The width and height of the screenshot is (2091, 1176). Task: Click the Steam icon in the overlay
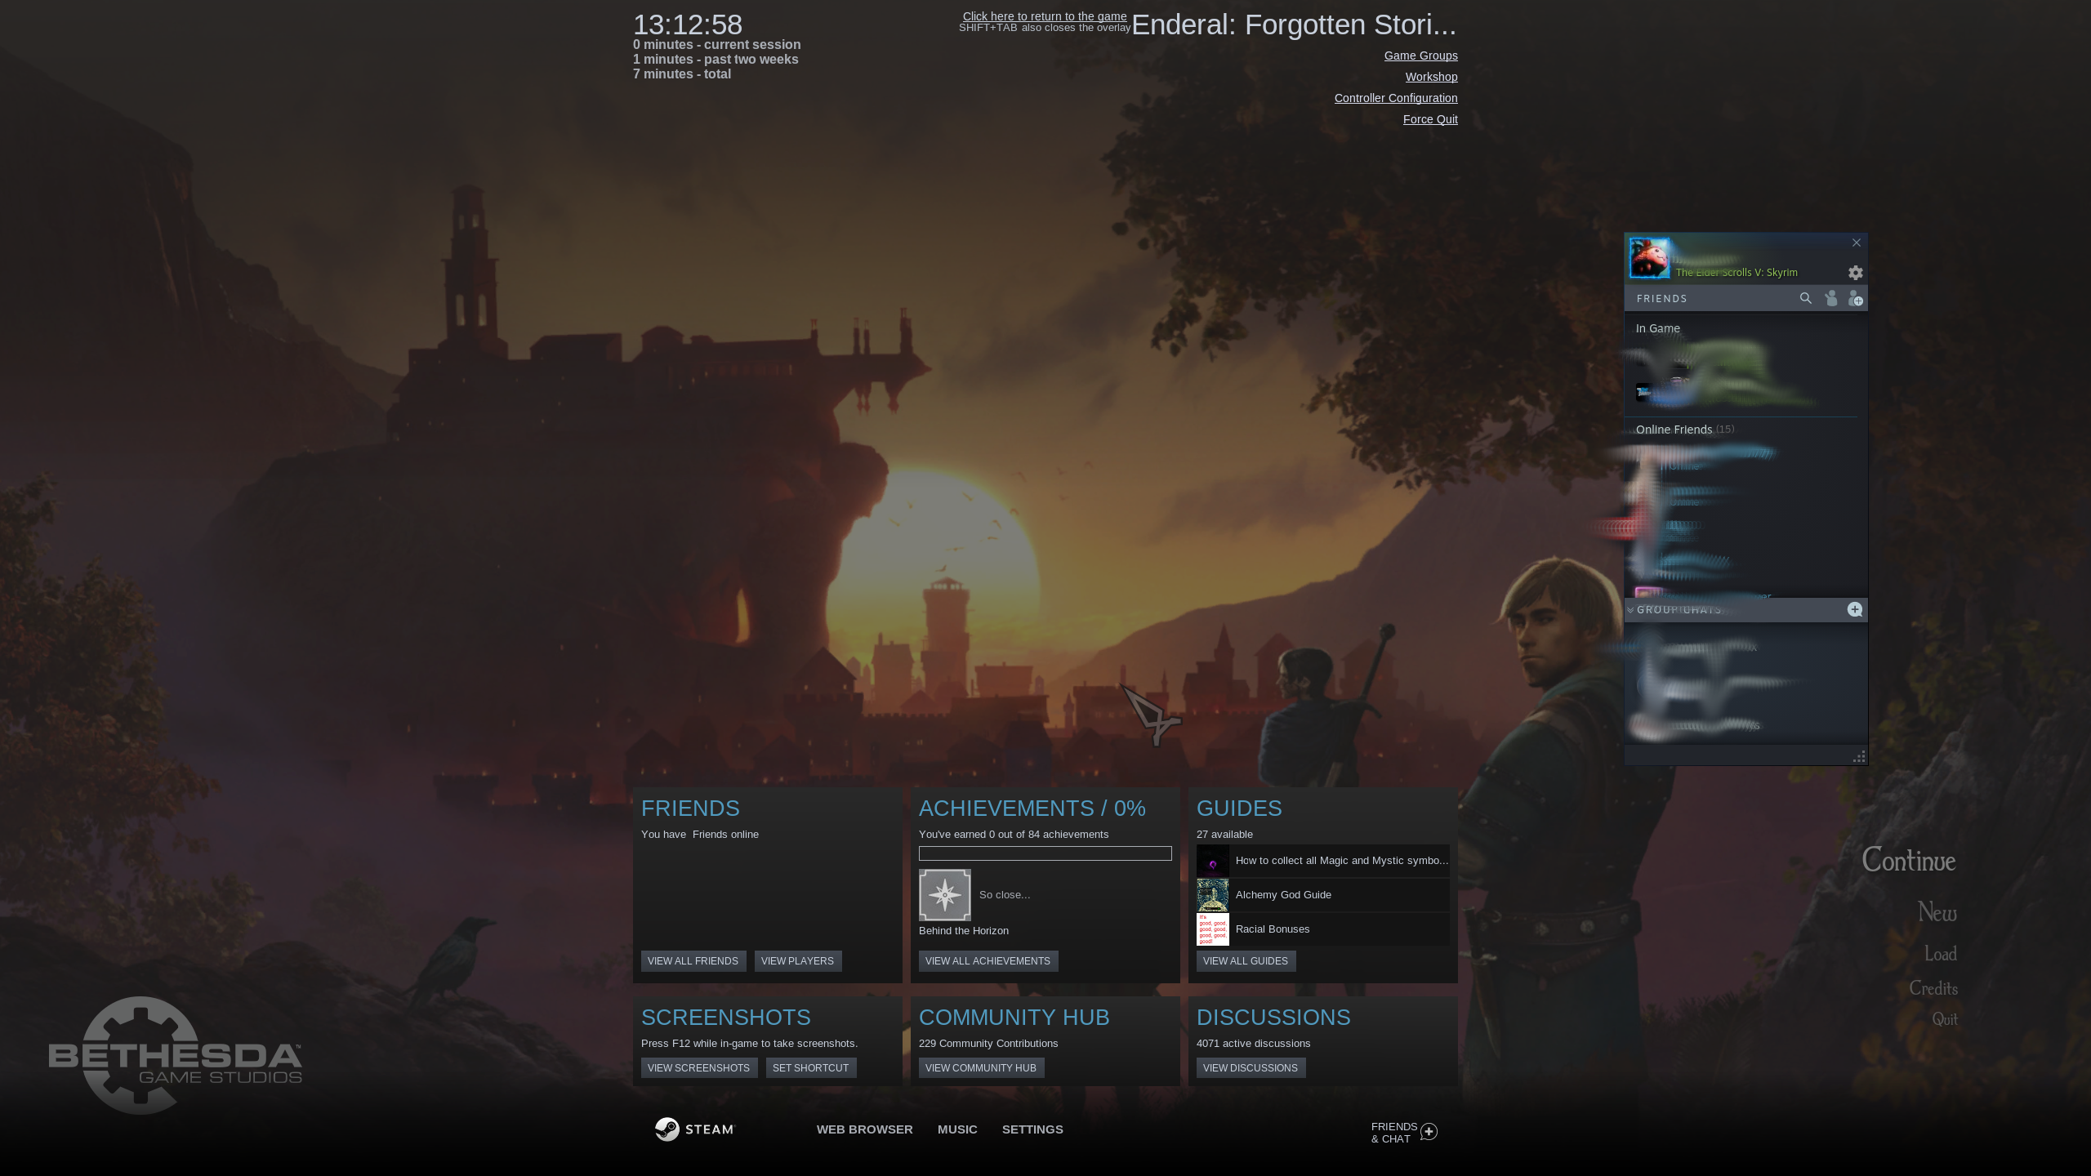point(667,1129)
